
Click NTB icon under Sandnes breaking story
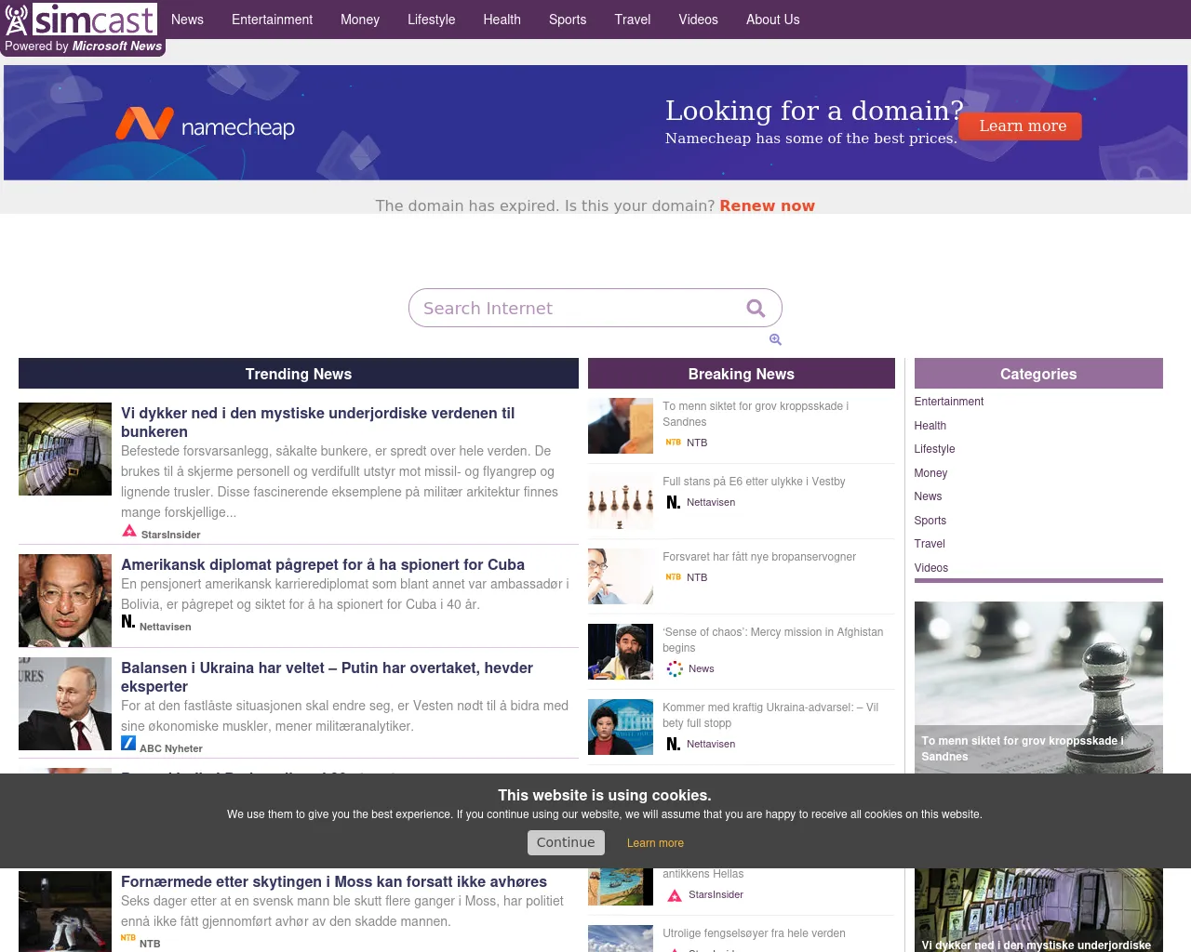pyautogui.click(x=673, y=443)
